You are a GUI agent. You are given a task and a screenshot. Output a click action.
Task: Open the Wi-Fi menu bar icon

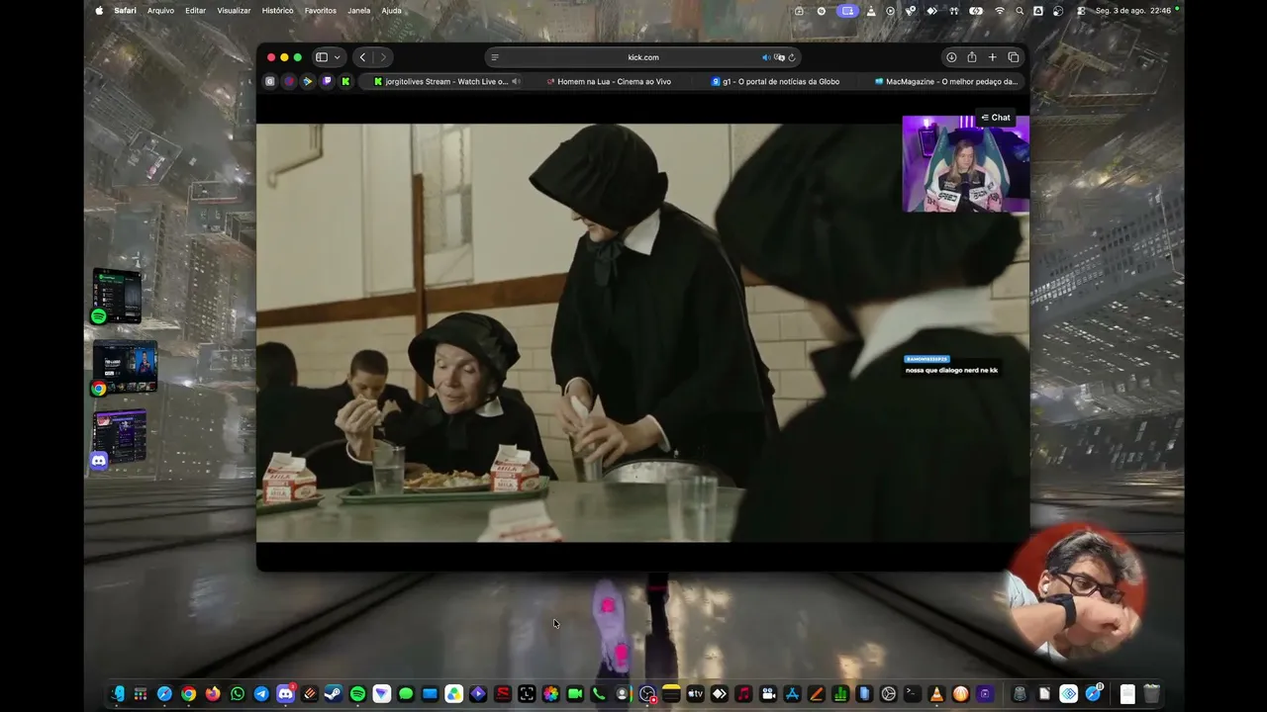pyautogui.click(x=1000, y=11)
